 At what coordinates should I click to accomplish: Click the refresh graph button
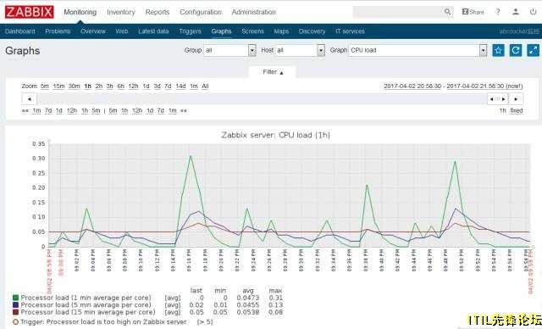click(516, 51)
